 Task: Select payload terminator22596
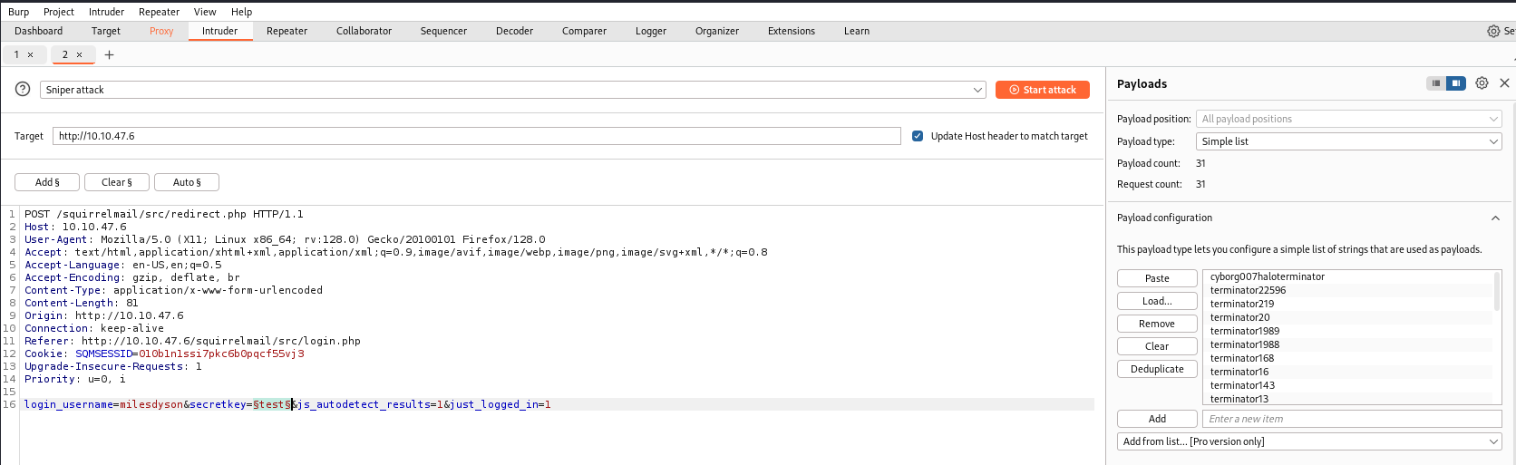click(x=1248, y=290)
